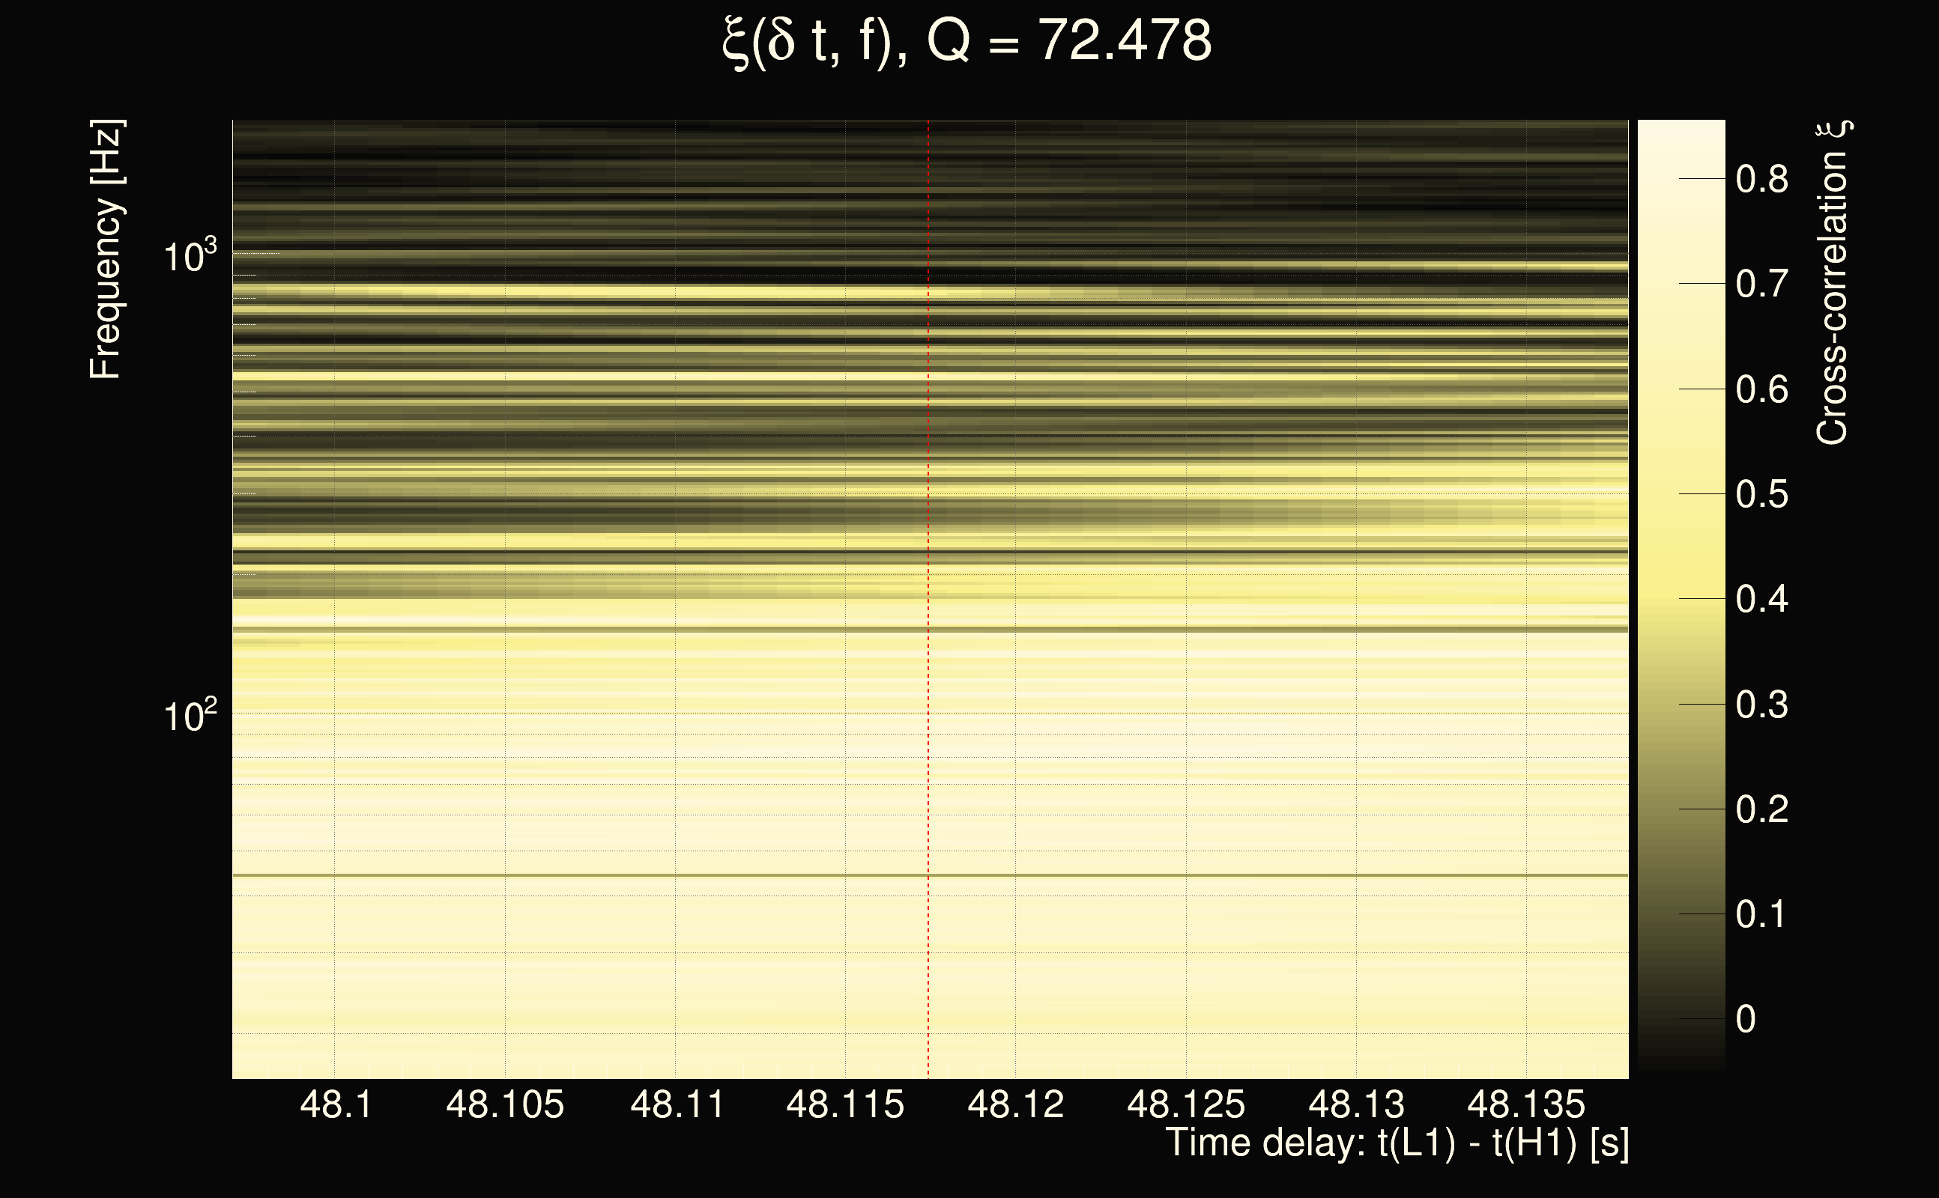The image size is (1939, 1198).
Task: Click the Frequency [Hz] y-axis label
Action: [106, 250]
